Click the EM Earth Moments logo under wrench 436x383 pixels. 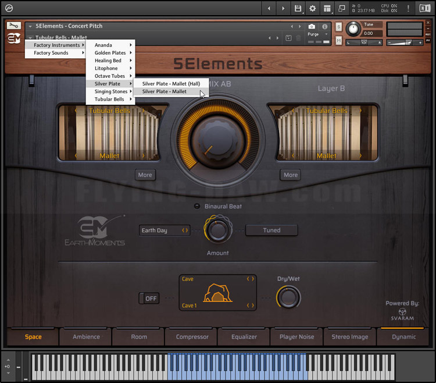[13, 38]
